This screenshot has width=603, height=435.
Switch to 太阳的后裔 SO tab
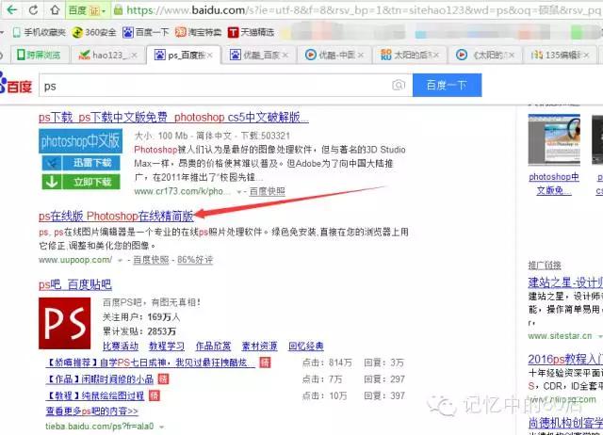[x=409, y=55]
